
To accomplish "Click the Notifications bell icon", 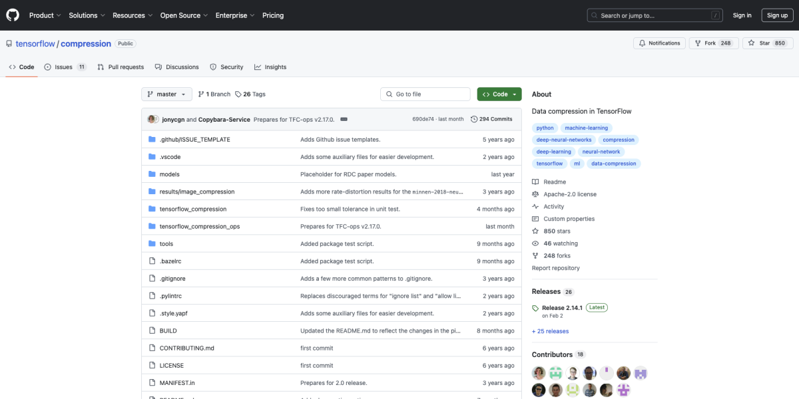I will point(642,43).
